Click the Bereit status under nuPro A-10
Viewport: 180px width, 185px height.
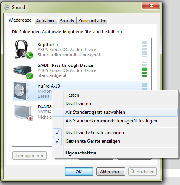coord(44,96)
